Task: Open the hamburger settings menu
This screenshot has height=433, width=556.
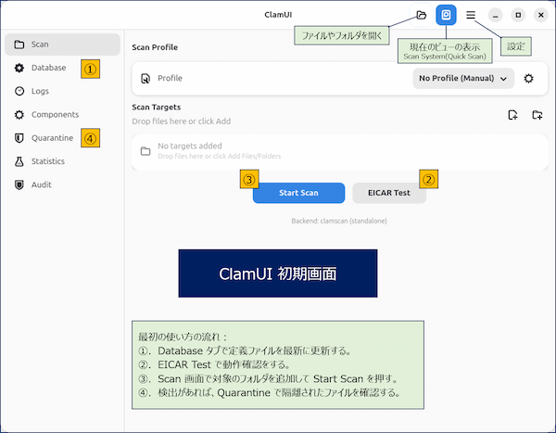Action: coord(471,15)
